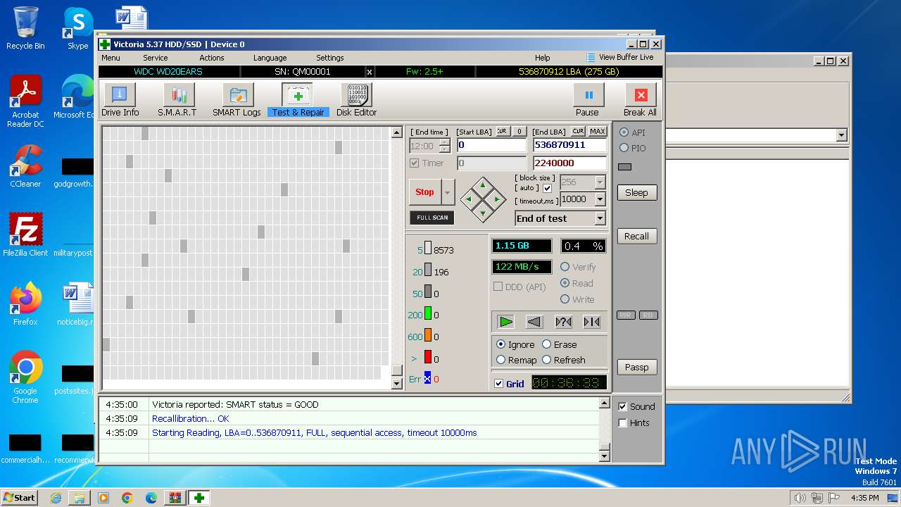The height and width of the screenshot is (507, 901).
Task: Open the Actions menu
Action: coord(212,58)
